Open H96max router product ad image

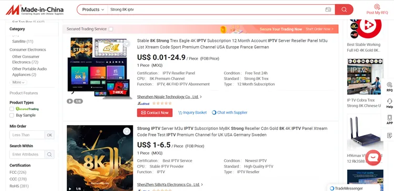(365, 132)
